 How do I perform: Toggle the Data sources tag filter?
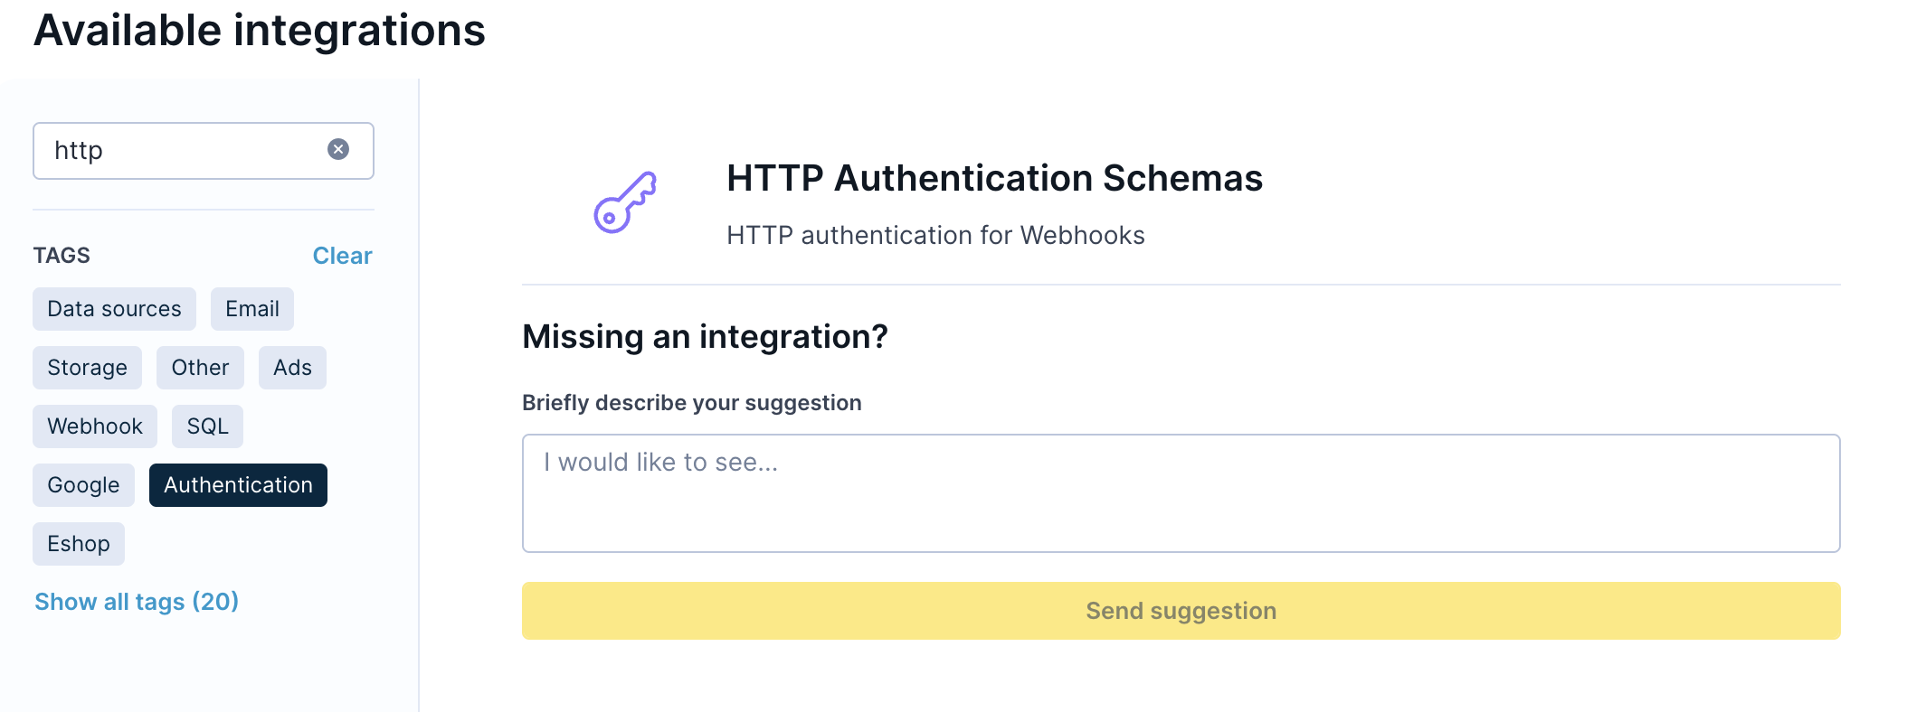point(114,309)
